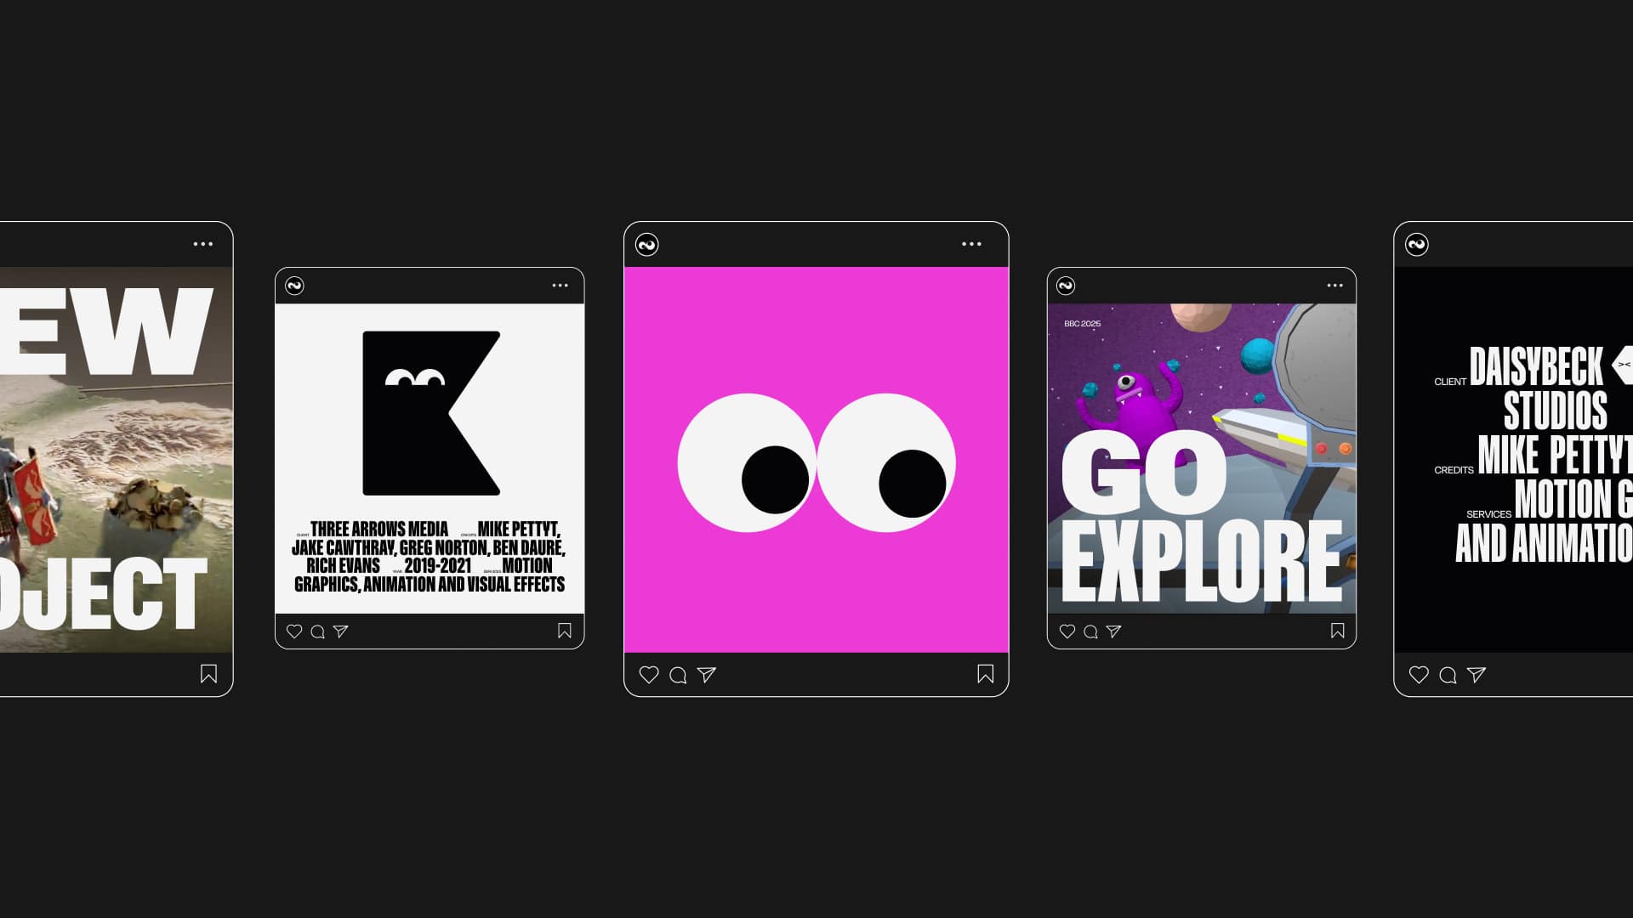Click profile avatar on Go Explore post
The height and width of the screenshot is (918, 1633).
click(1066, 286)
